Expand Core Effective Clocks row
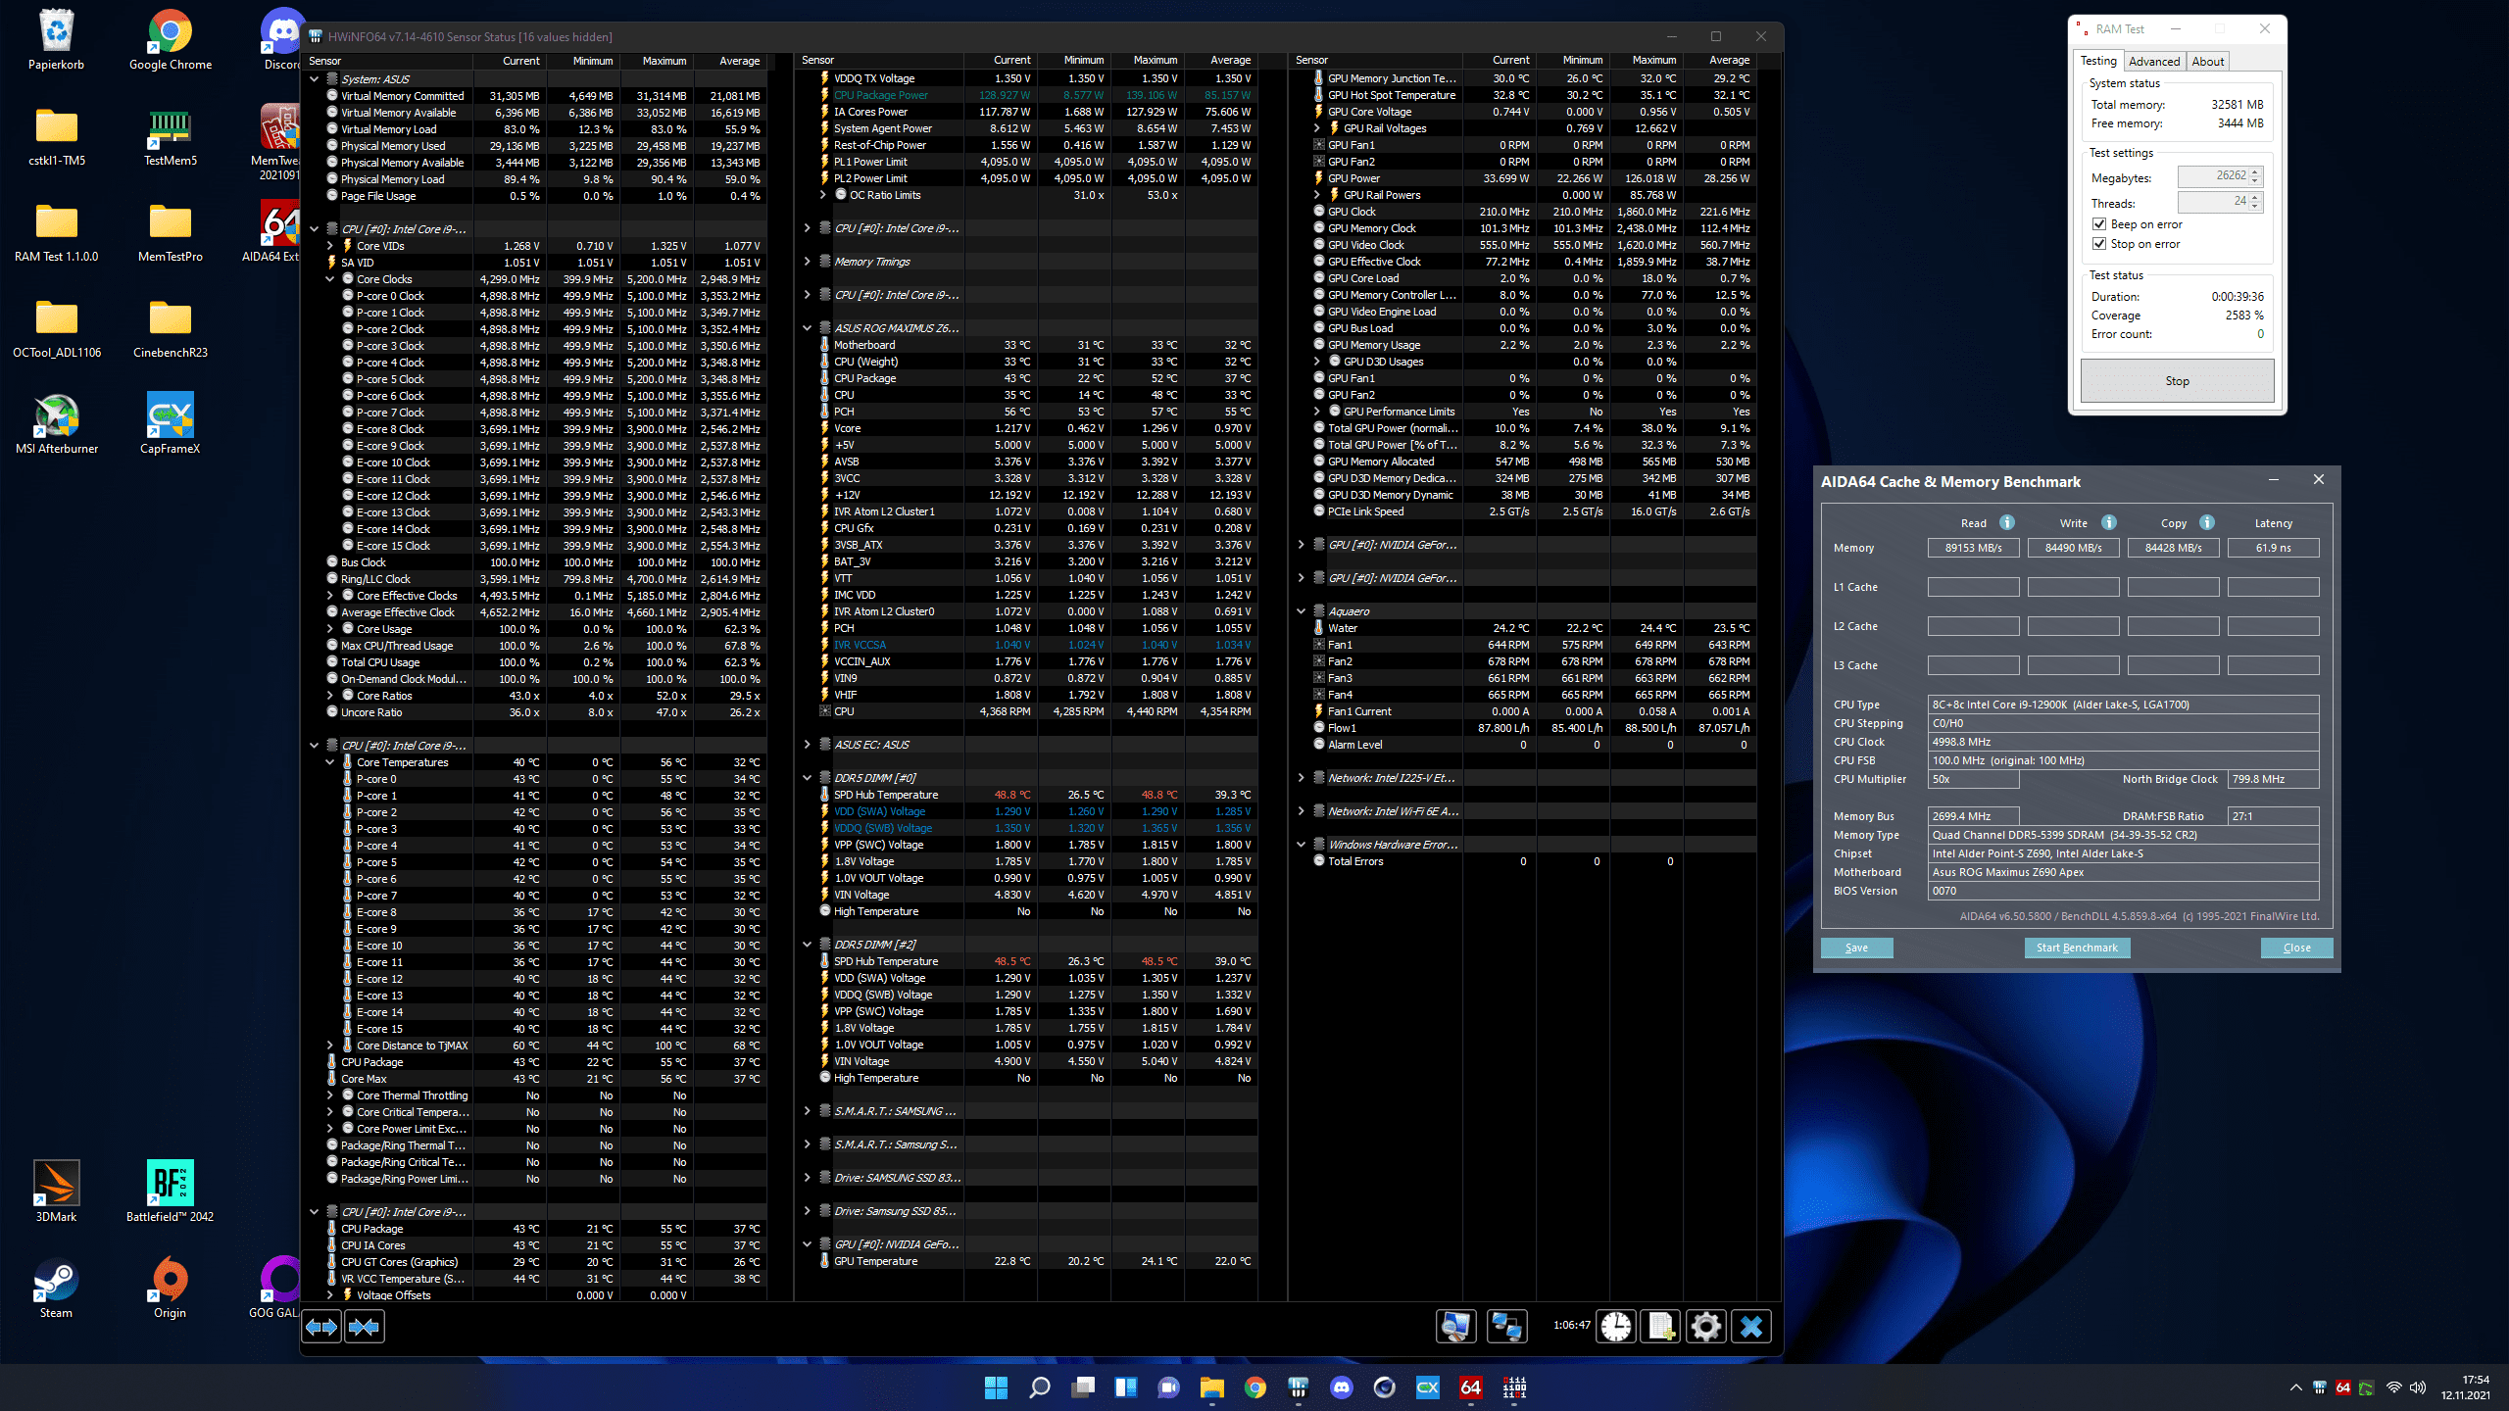Screen dimensions: 2509x1411 (330, 596)
